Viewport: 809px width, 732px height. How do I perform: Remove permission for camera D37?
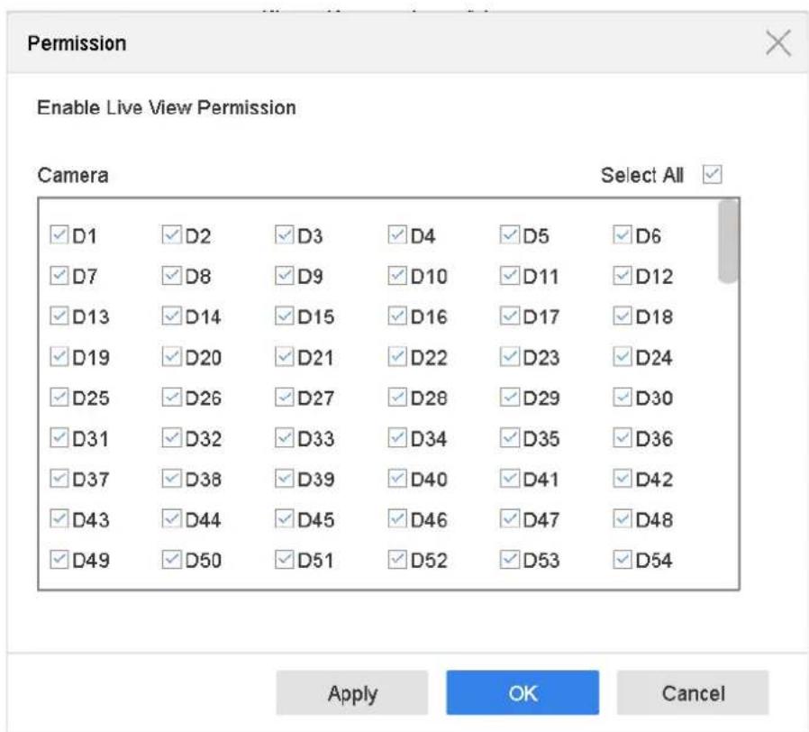59,479
